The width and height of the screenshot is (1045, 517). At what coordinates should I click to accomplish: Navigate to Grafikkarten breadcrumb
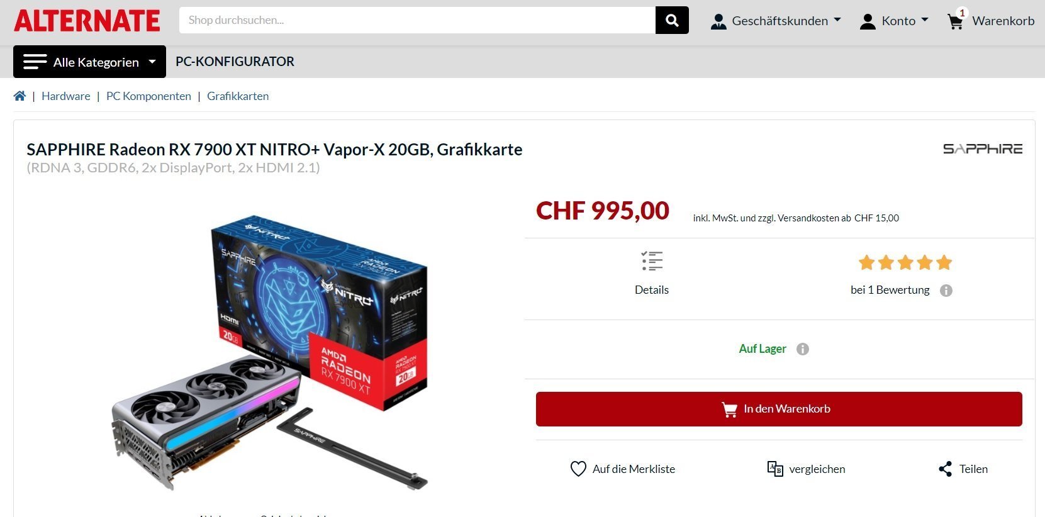(238, 96)
